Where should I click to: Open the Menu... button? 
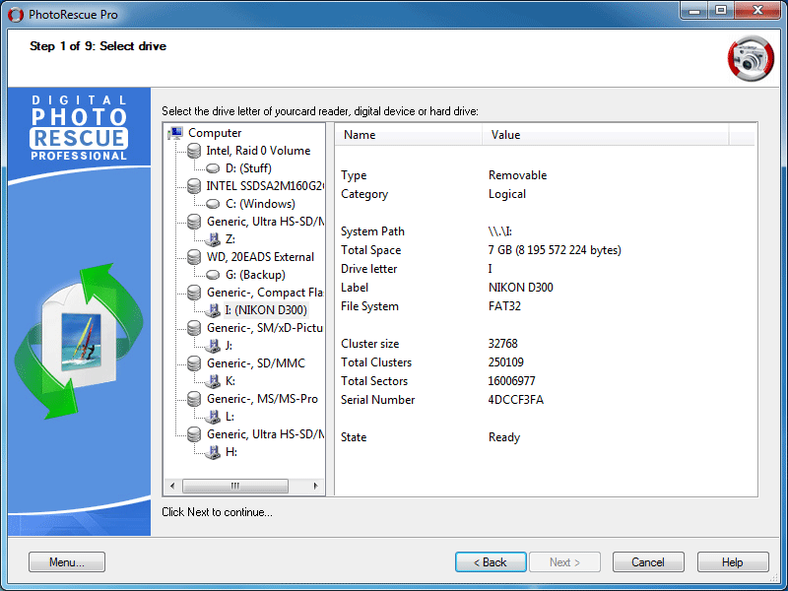[67, 562]
